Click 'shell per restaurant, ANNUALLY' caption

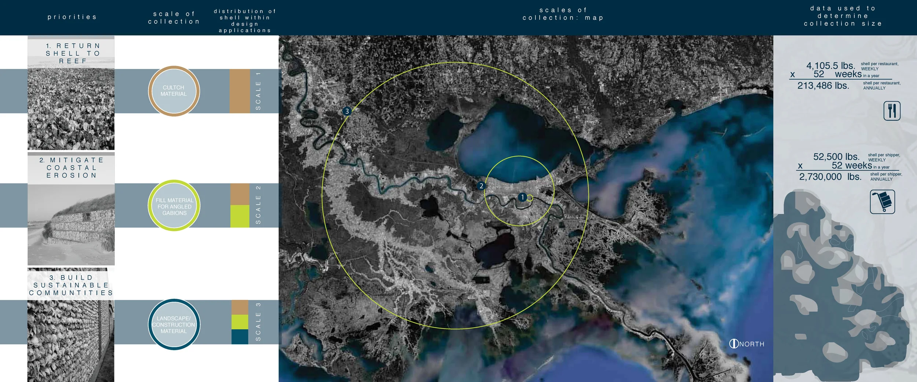pyautogui.click(x=882, y=85)
